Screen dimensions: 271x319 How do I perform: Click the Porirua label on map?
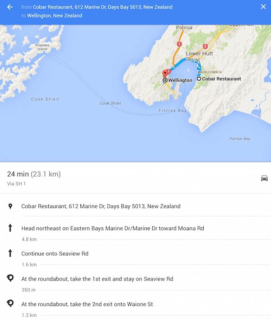pos(184,28)
